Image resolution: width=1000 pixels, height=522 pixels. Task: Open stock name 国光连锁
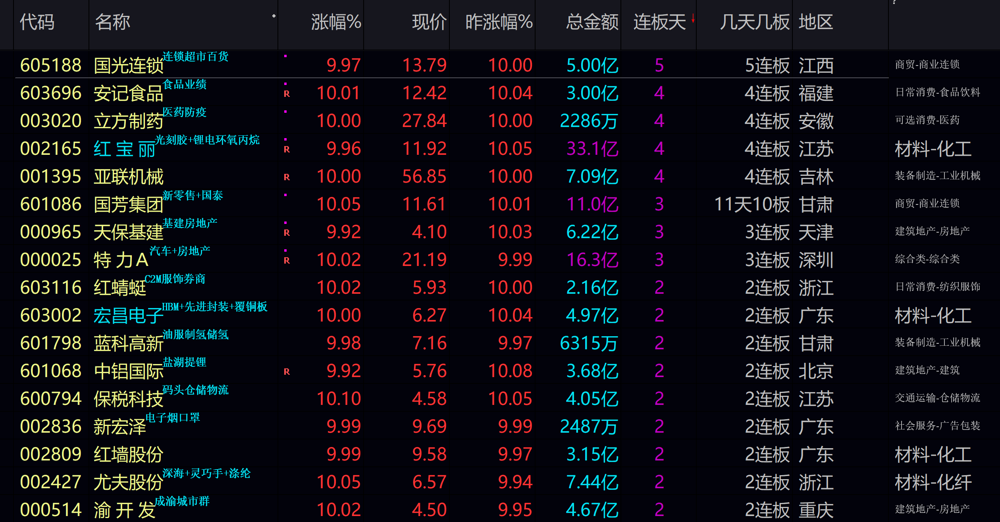coord(129,65)
